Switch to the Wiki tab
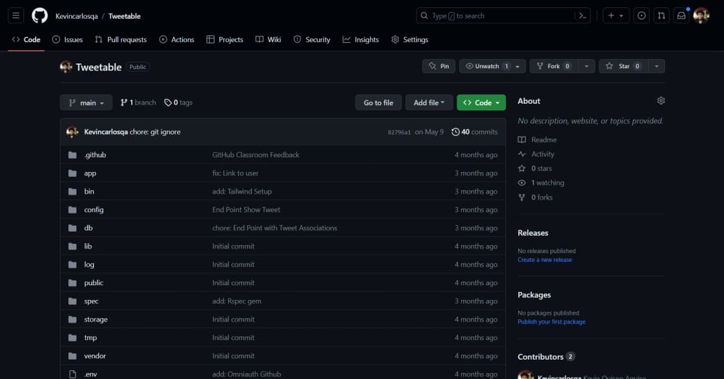Viewport: 724px width, 379px height. pyautogui.click(x=268, y=40)
